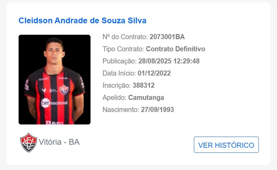Click the start date 01/12/2022

point(154,73)
